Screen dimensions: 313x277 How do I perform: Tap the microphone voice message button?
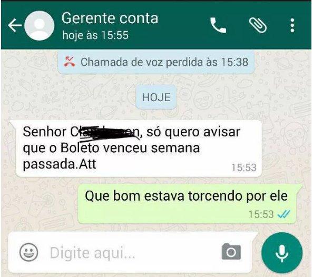coord(282,253)
